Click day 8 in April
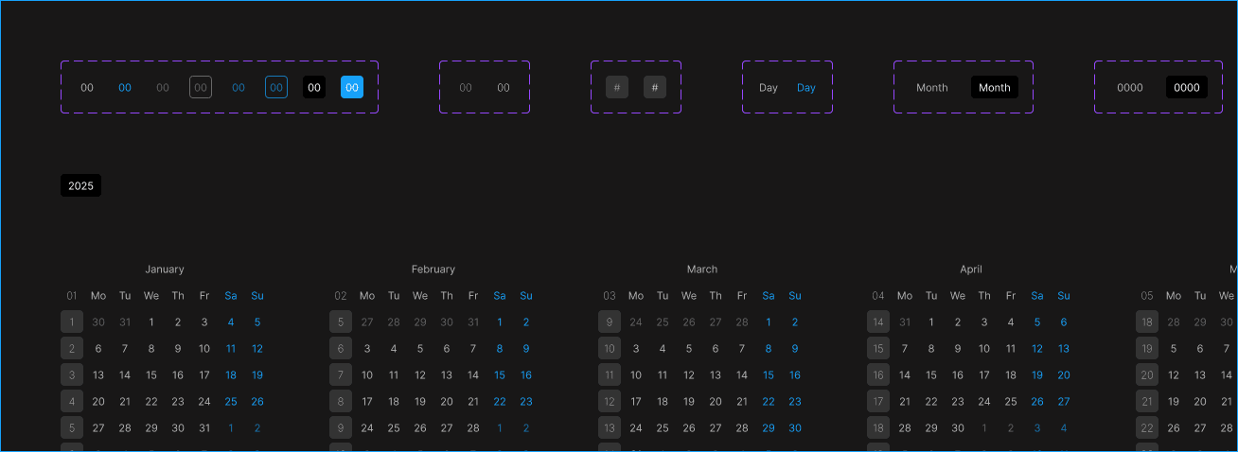Screen dimensions: 1238x452 (931, 349)
